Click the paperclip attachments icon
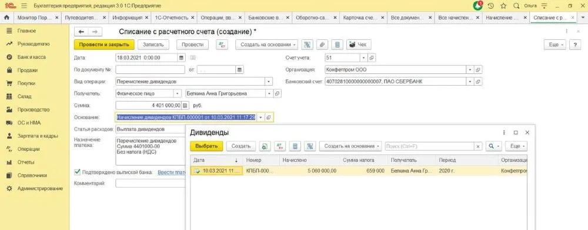The image size is (588, 230). click(322, 45)
